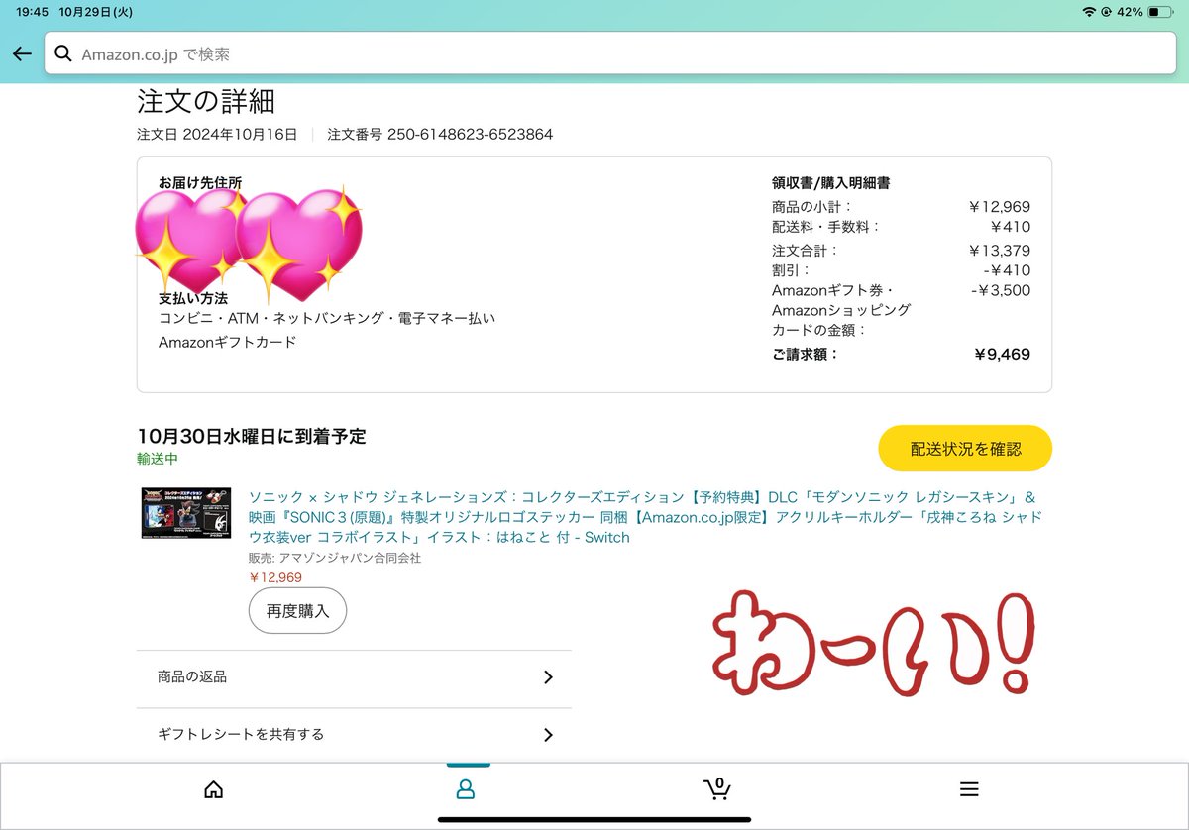Image resolution: width=1189 pixels, height=830 pixels.
Task: Expand the ギフトレシートを共有する chevron
Action: pyautogui.click(x=548, y=735)
